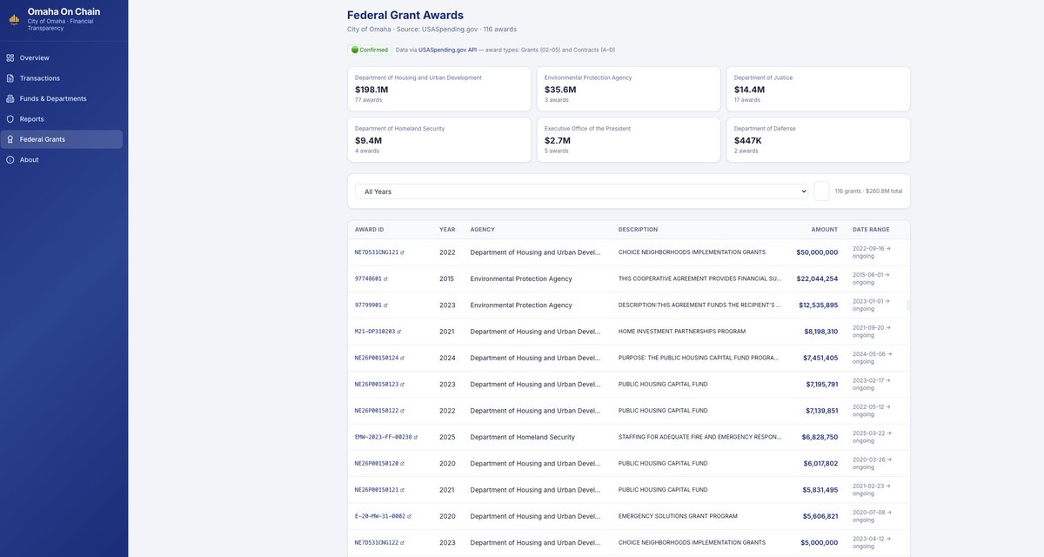Click external-link icon beside NE7D531CNG122
The image size is (1044, 557).
coord(403,542)
